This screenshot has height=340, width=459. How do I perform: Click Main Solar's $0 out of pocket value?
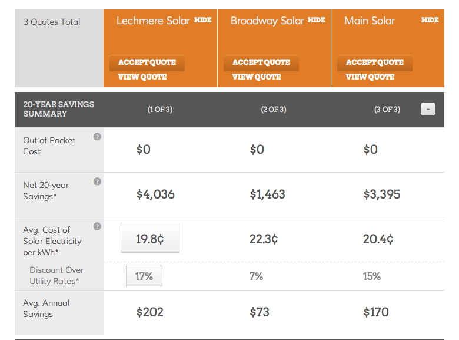coord(370,150)
